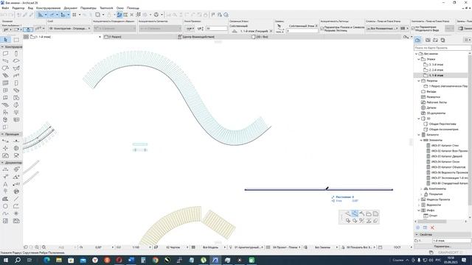This screenshot has height=265, width=472.
Task: Open Google Chrome from taskbar
Action: click(x=156, y=260)
